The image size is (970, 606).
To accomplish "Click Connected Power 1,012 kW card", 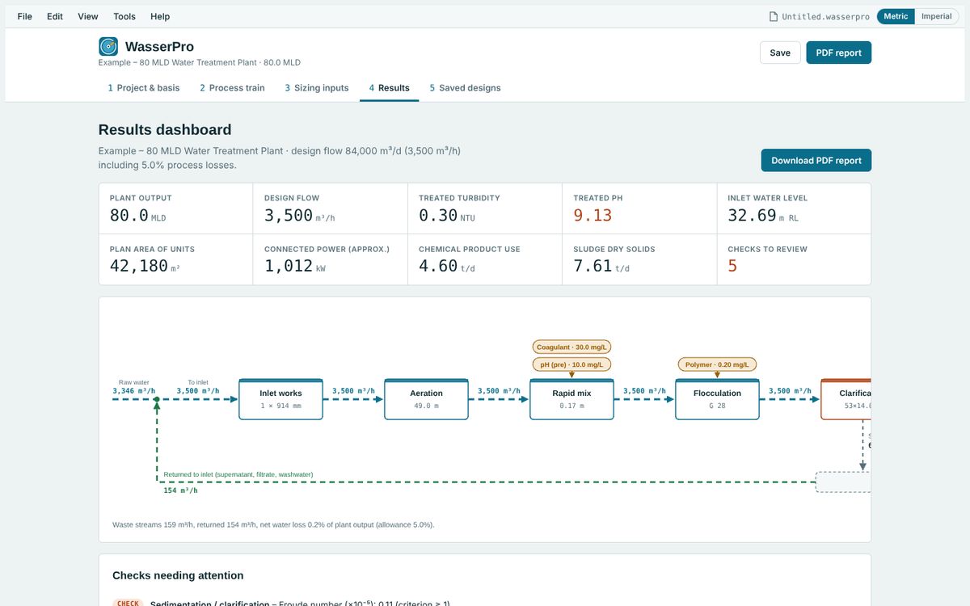I will (331, 259).
